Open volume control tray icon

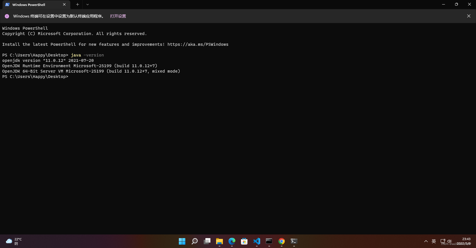[x=449, y=241]
